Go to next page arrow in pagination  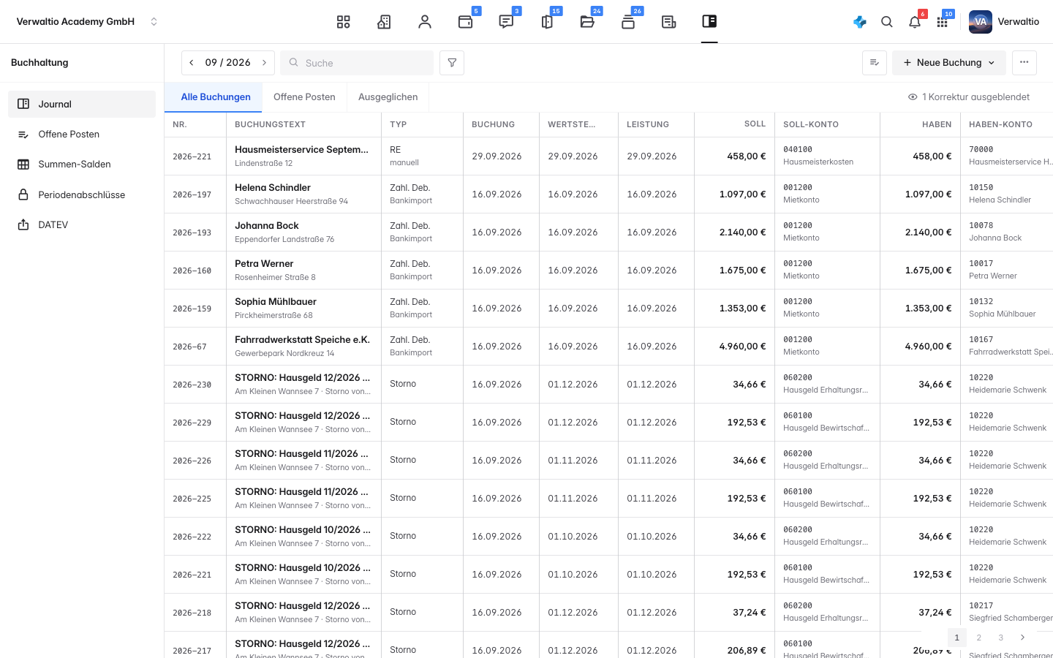(x=1022, y=638)
